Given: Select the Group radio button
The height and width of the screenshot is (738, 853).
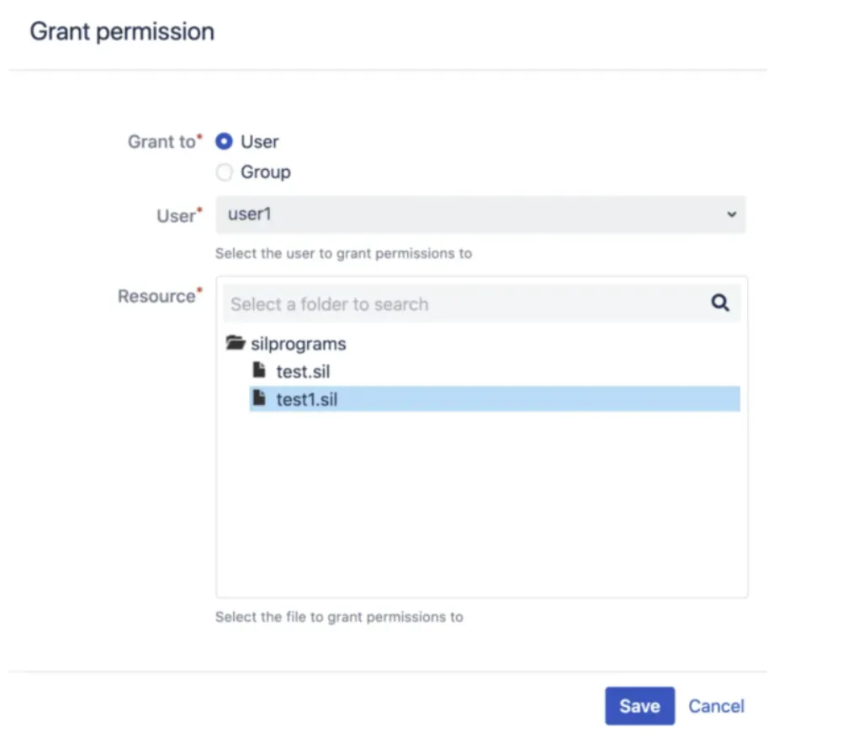Looking at the screenshot, I should [224, 171].
